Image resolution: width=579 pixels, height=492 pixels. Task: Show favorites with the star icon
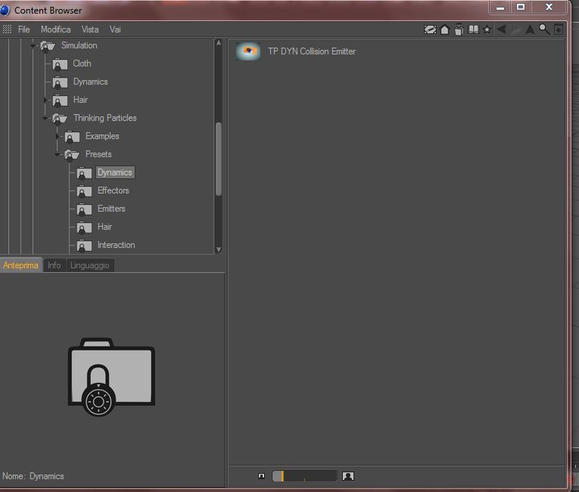click(487, 29)
